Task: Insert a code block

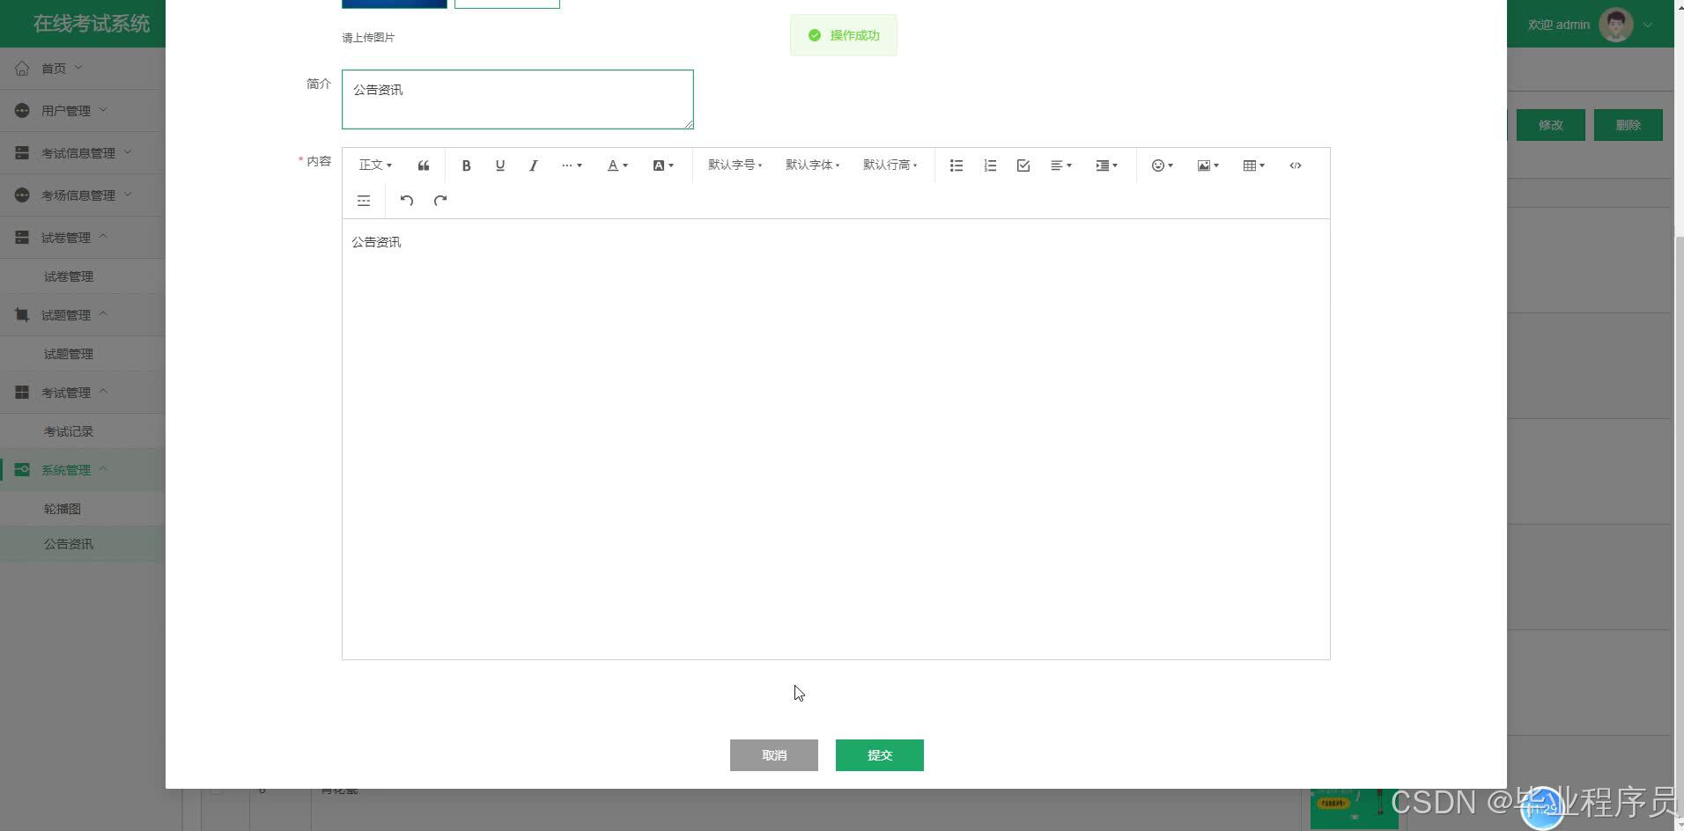Action: pos(1296,165)
